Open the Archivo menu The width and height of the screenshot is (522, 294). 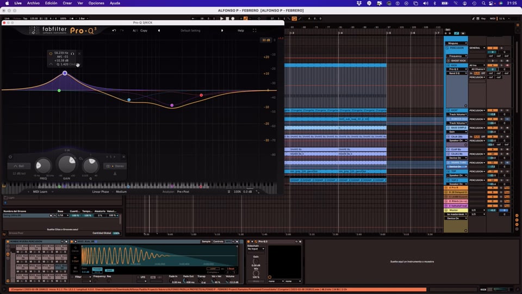coord(33,3)
